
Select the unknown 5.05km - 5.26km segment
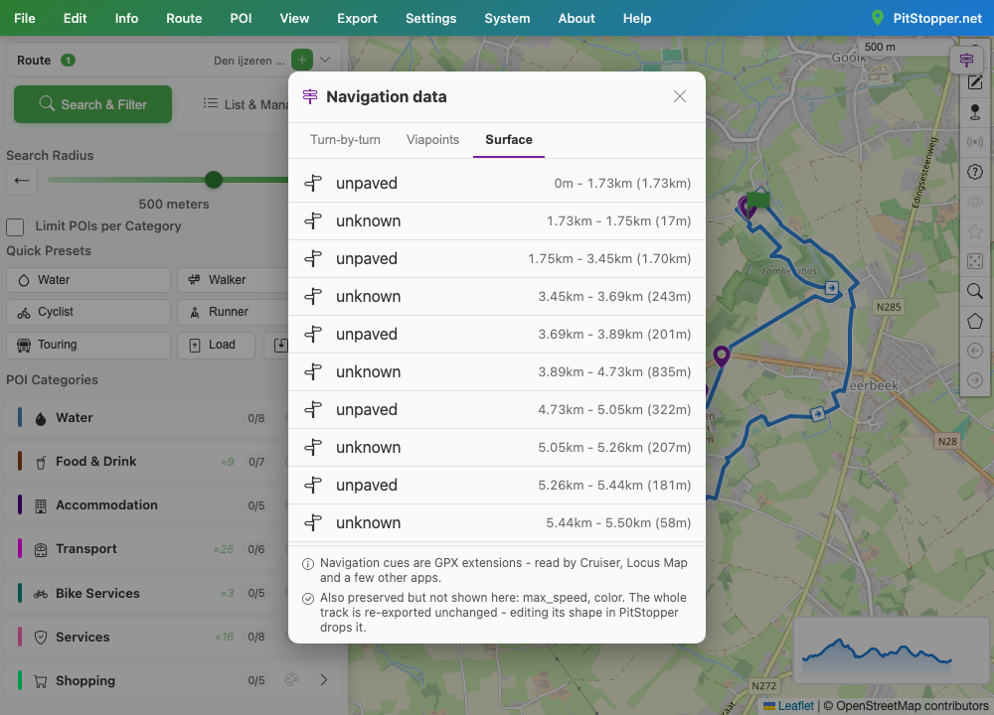pos(497,447)
